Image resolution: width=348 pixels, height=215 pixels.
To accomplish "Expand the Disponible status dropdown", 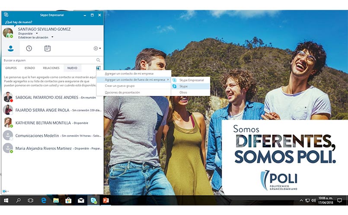I will [x=37, y=33].
